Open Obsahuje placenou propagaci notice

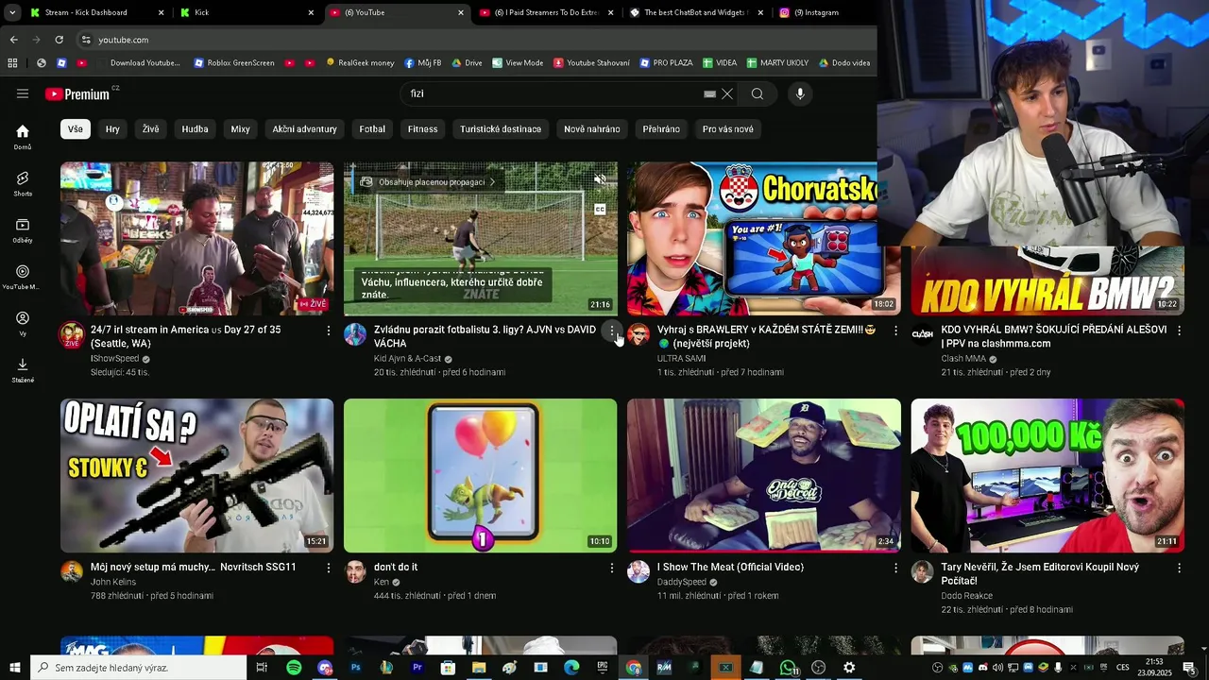coord(428,182)
